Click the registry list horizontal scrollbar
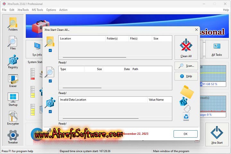 101,118
